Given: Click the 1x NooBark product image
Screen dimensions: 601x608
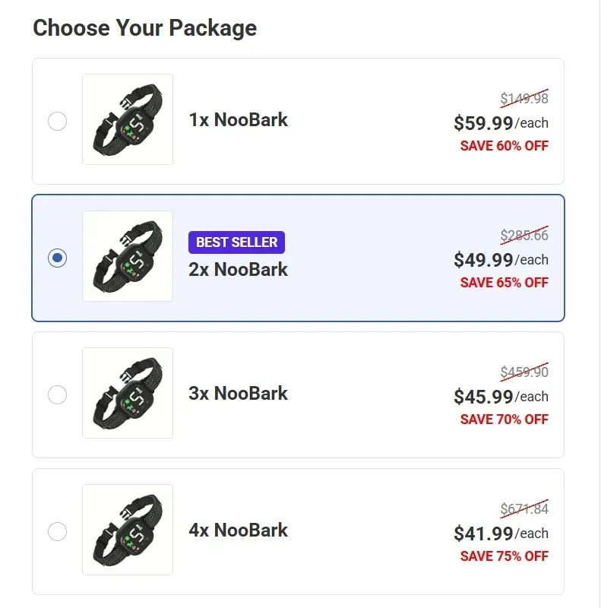Looking at the screenshot, I should pos(127,119).
